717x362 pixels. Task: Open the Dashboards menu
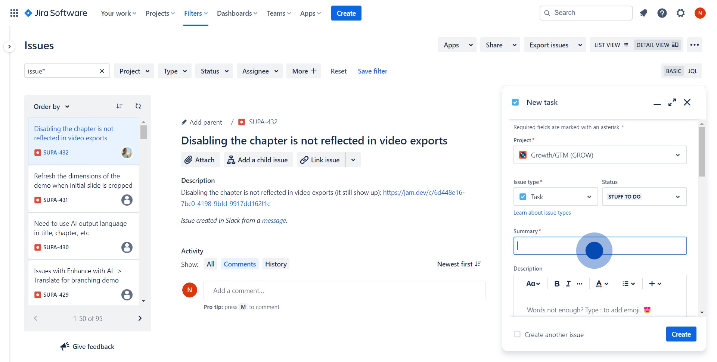point(237,13)
